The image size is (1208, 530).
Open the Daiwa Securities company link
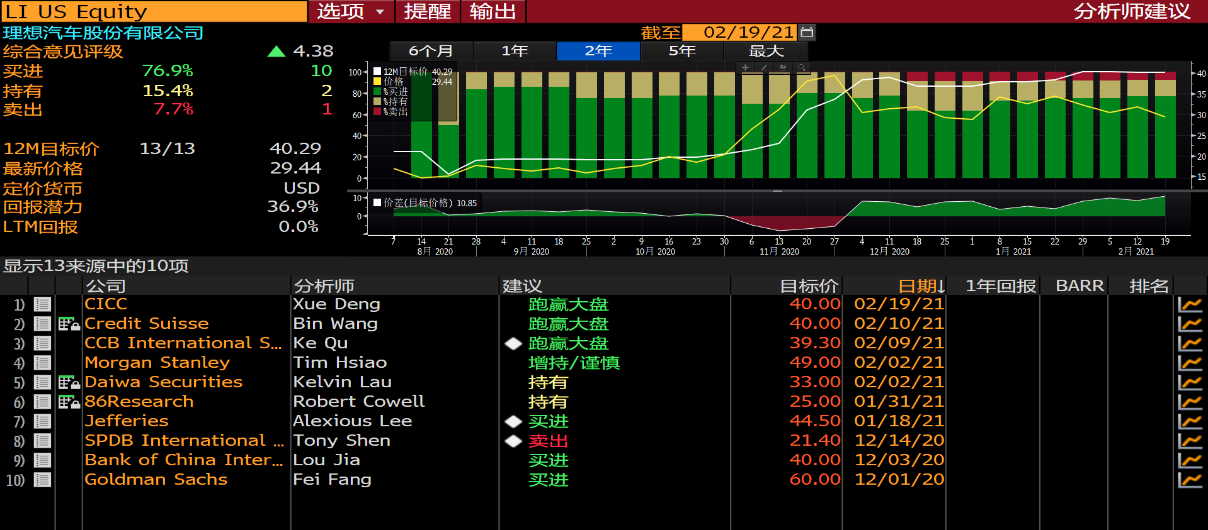click(164, 382)
